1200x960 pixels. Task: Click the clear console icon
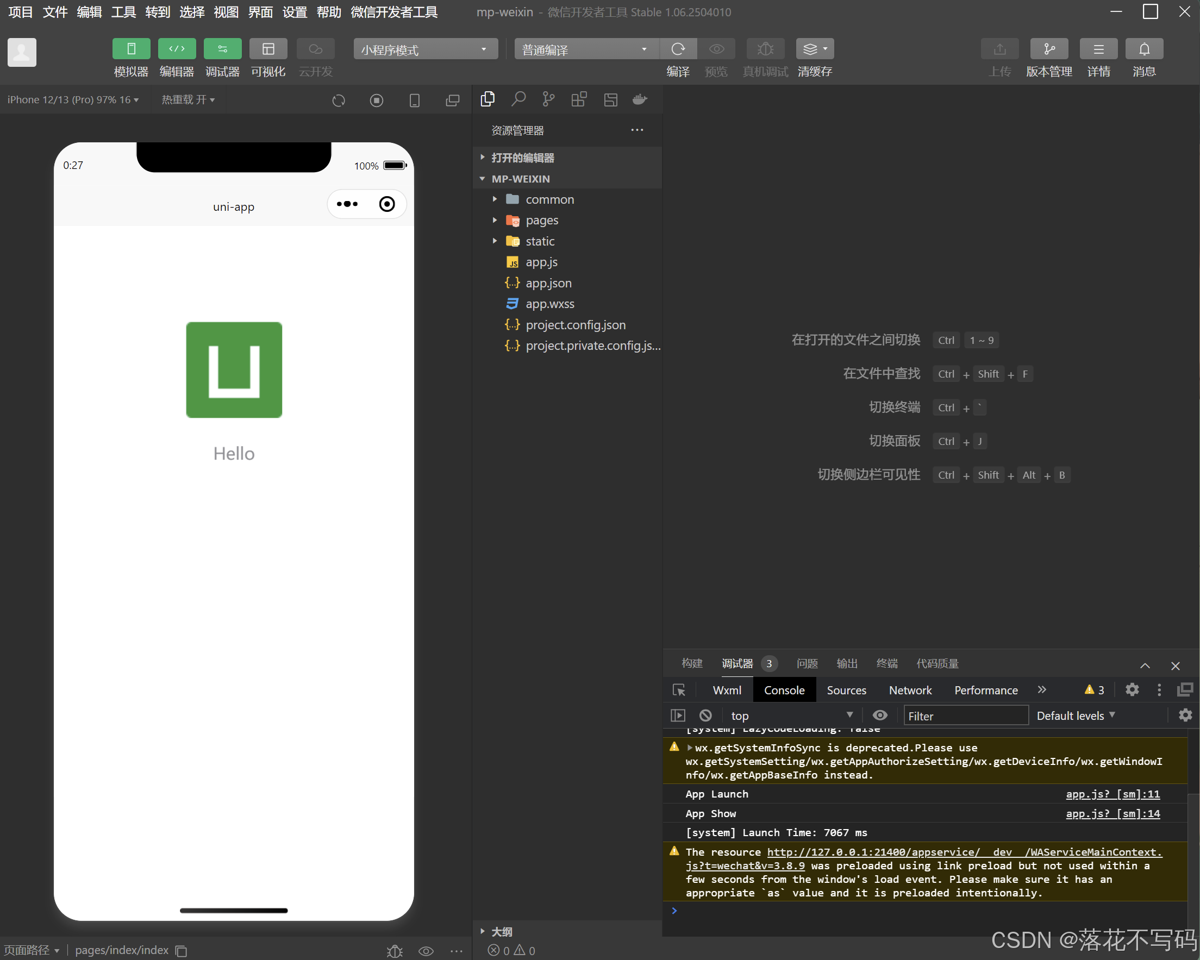coord(705,715)
